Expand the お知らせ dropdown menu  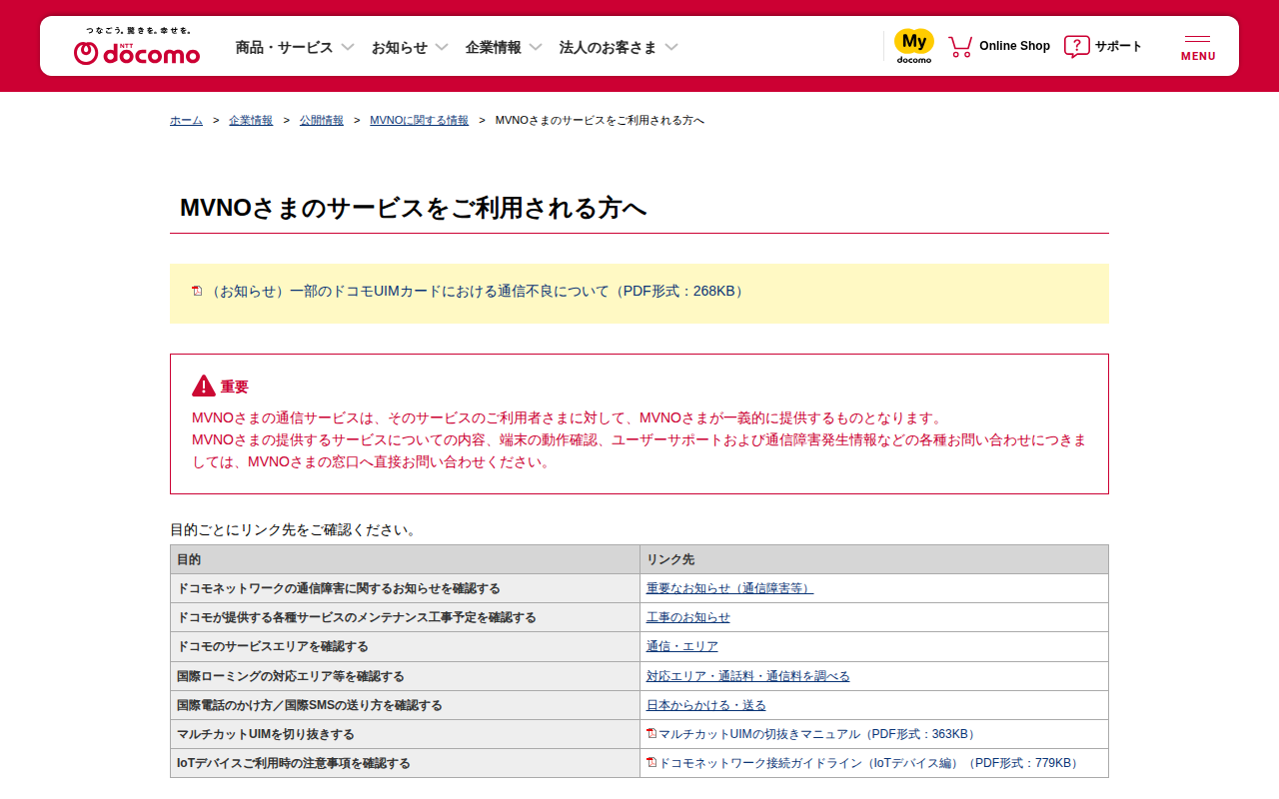point(410,47)
